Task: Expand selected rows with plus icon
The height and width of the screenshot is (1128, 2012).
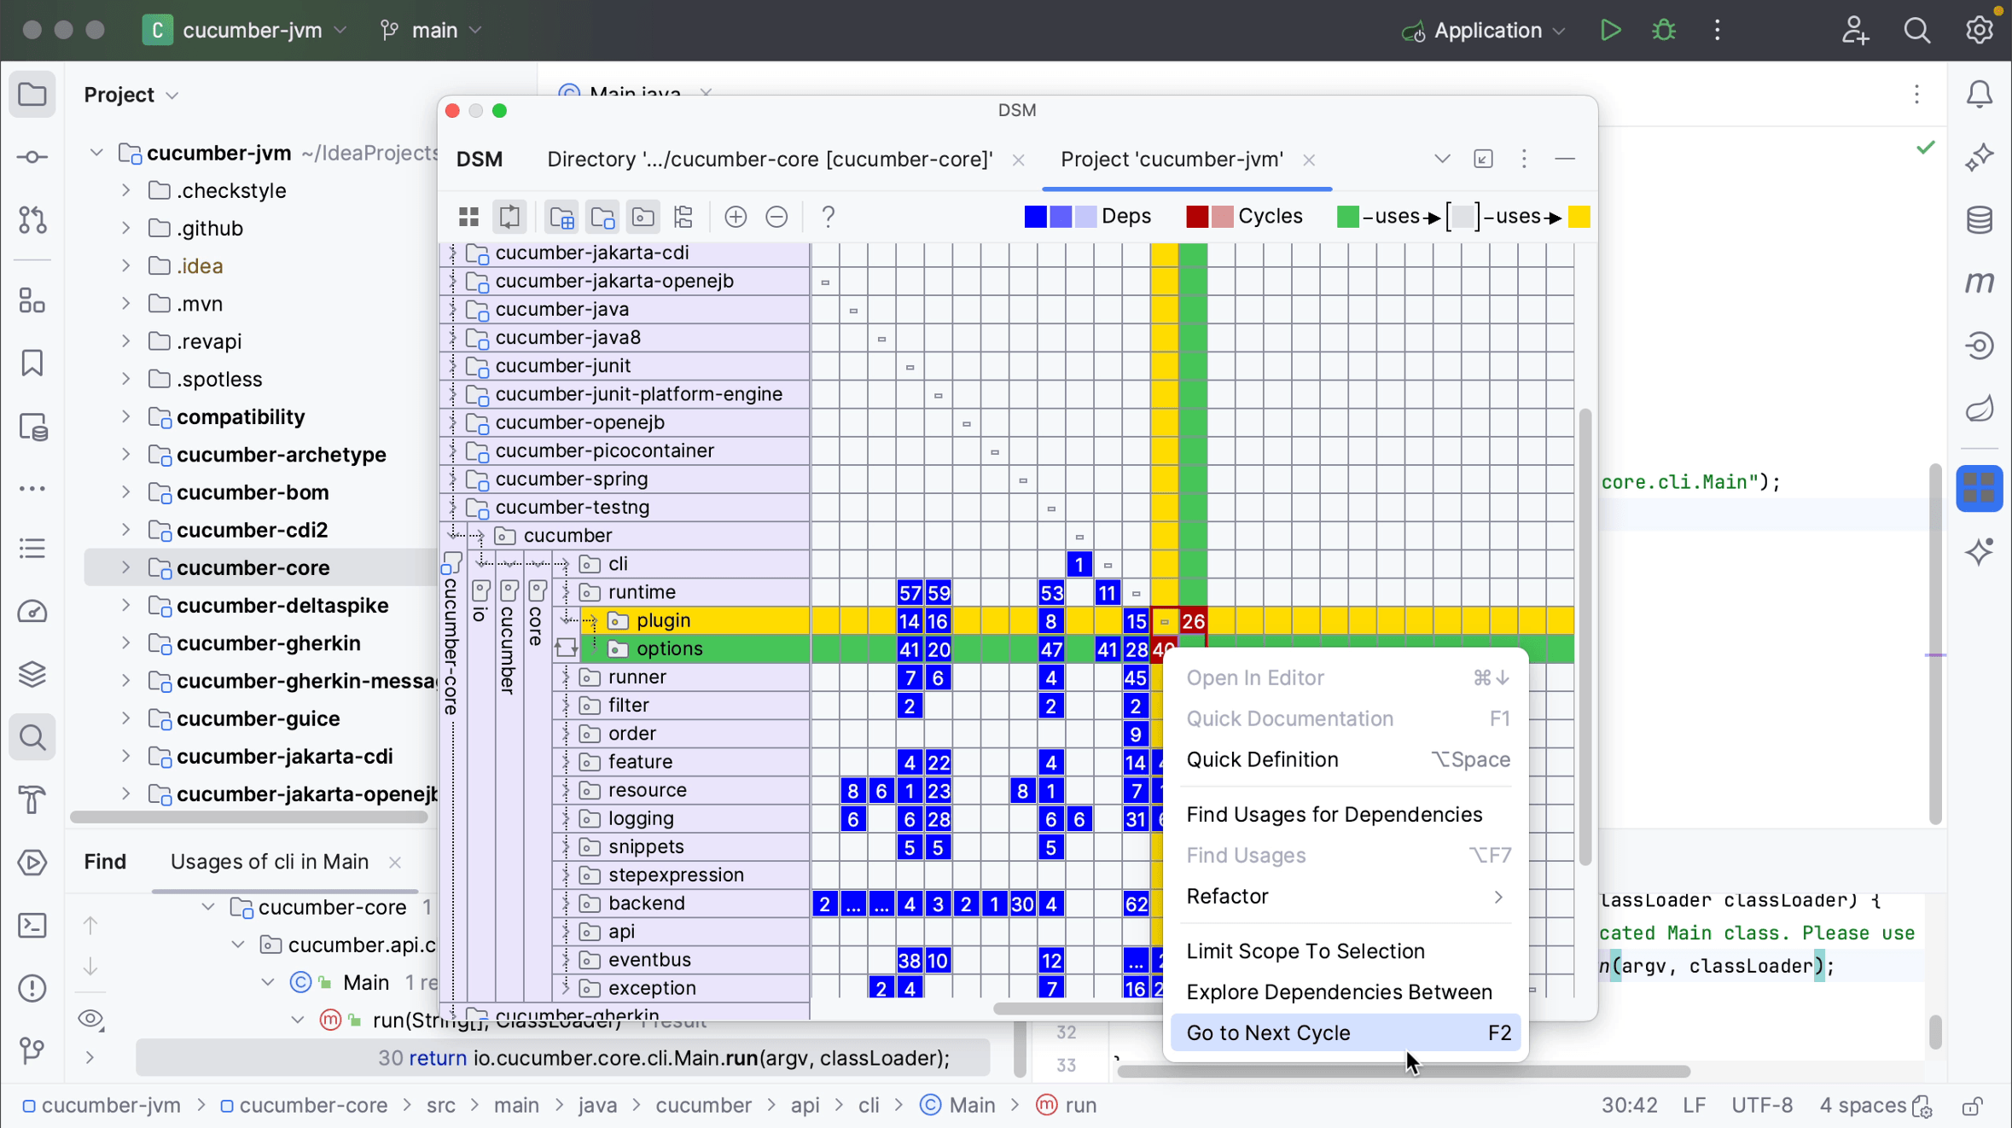Action: tap(736, 217)
